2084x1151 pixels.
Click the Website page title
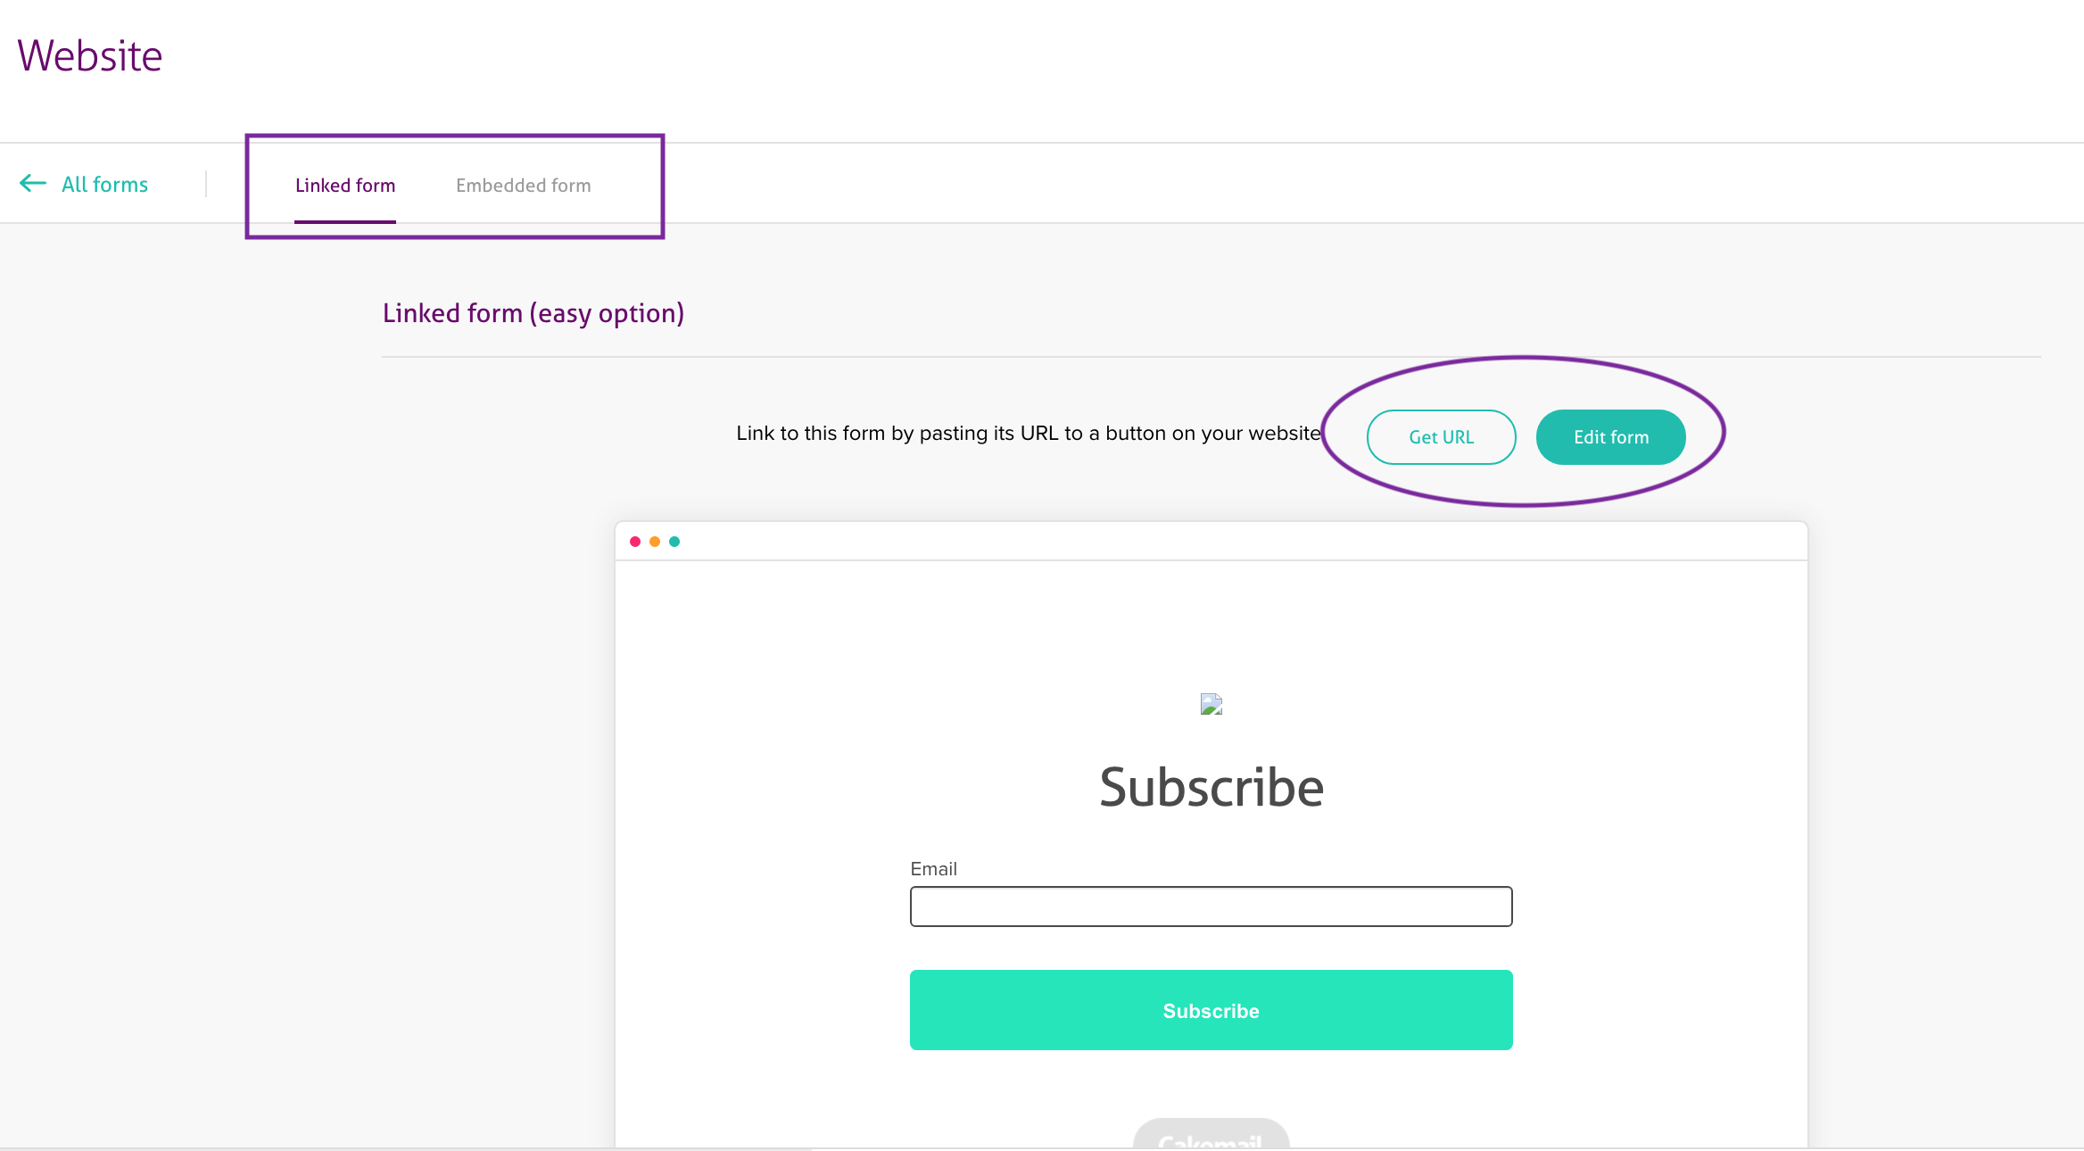tap(90, 56)
